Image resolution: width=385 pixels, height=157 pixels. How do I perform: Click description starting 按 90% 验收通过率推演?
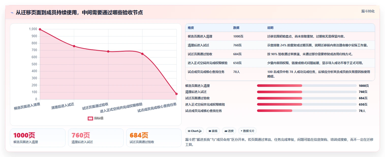pos(310,54)
